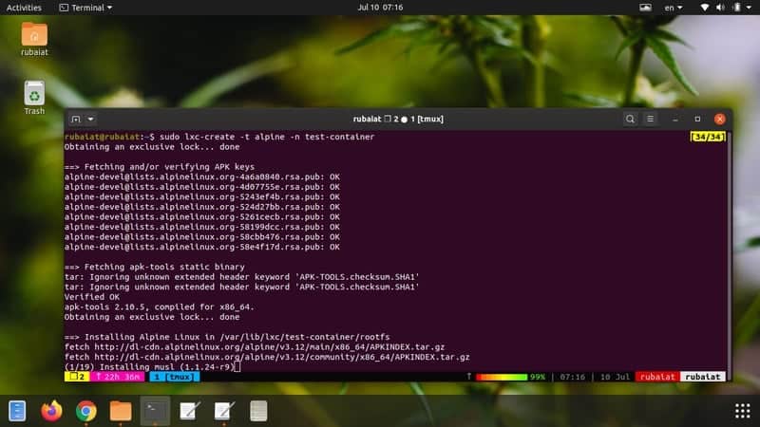The height and width of the screenshot is (427, 760).
Task: Minimize the terminal window
Action: pos(675,120)
